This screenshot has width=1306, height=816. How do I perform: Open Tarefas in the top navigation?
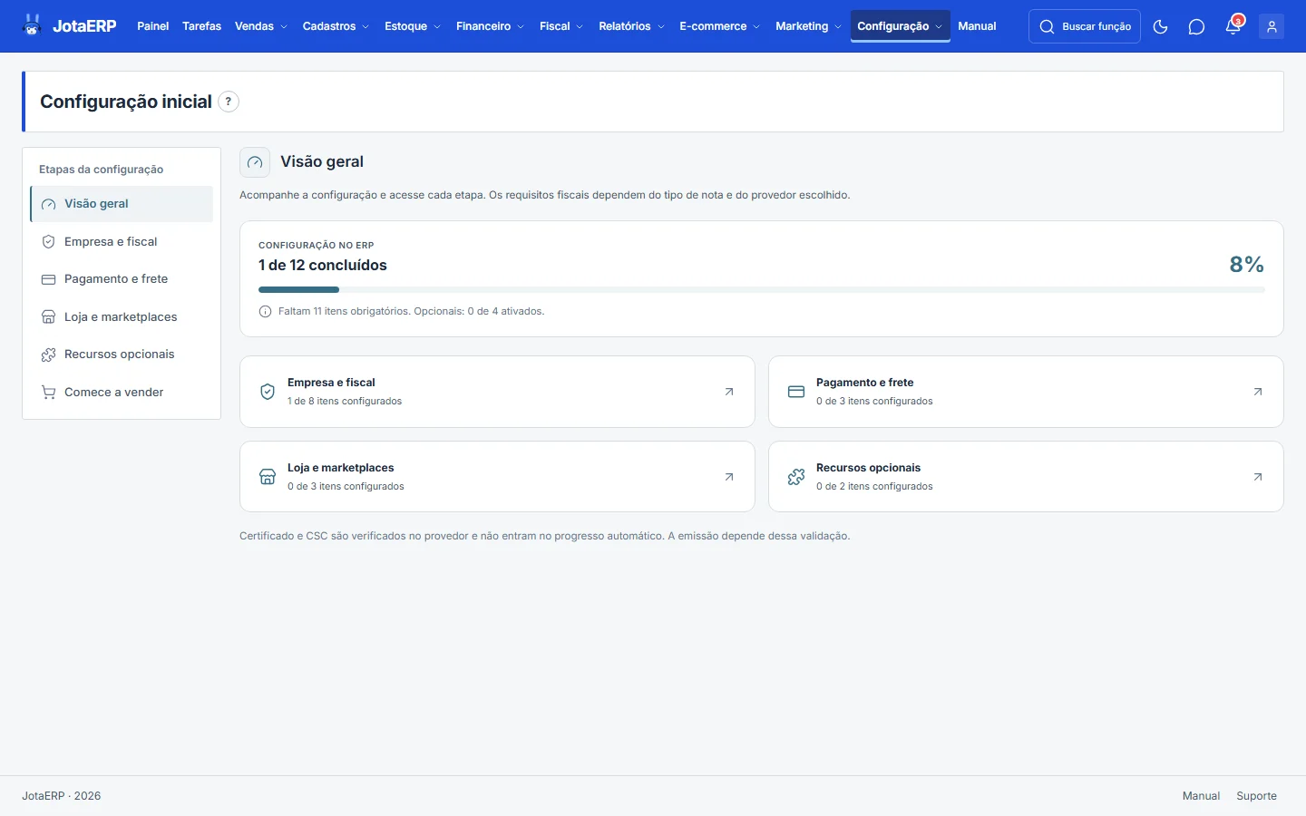[x=201, y=26]
